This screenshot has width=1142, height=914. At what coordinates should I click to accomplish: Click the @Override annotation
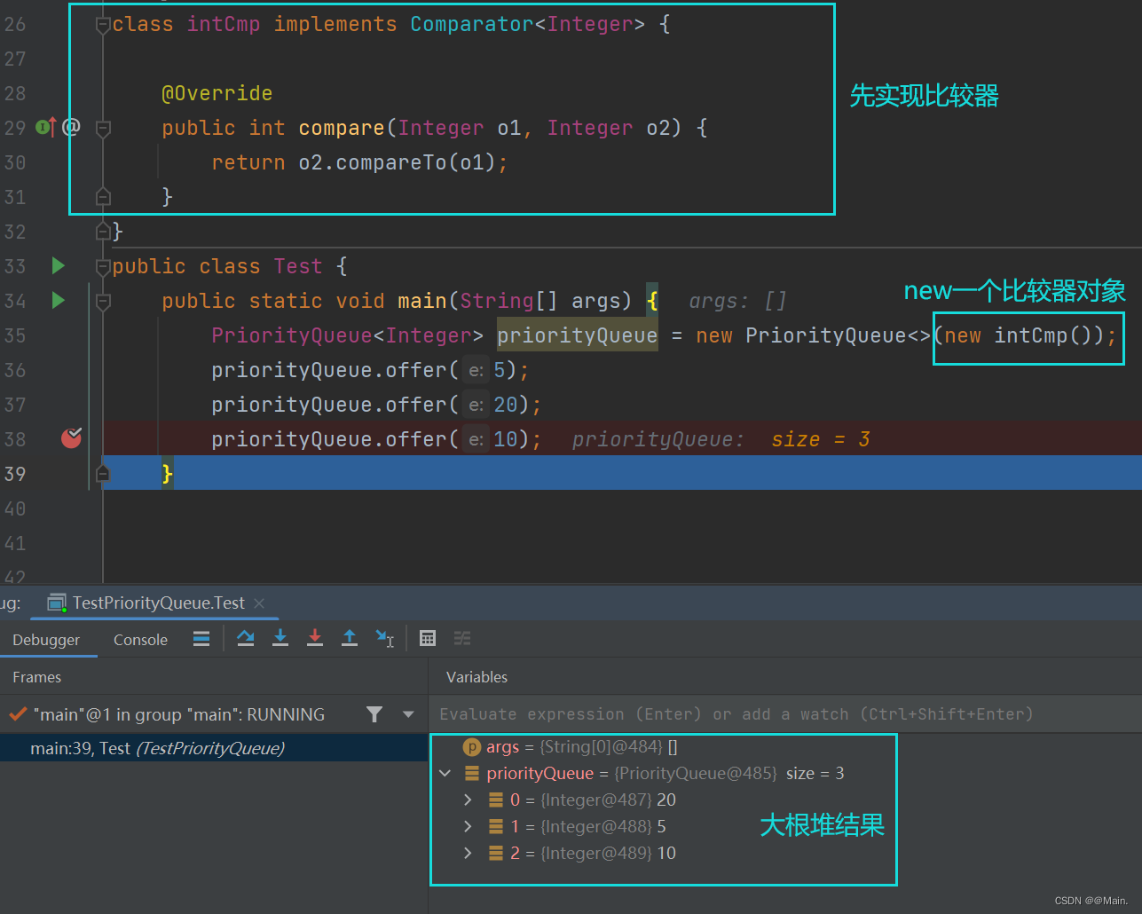click(x=217, y=93)
